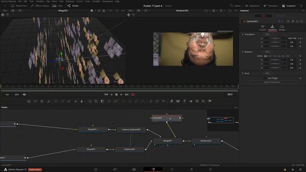Image resolution: width=306 pixels, height=172 pixels.
Task: Open the Edit page at bottom
Action: tap(134, 170)
